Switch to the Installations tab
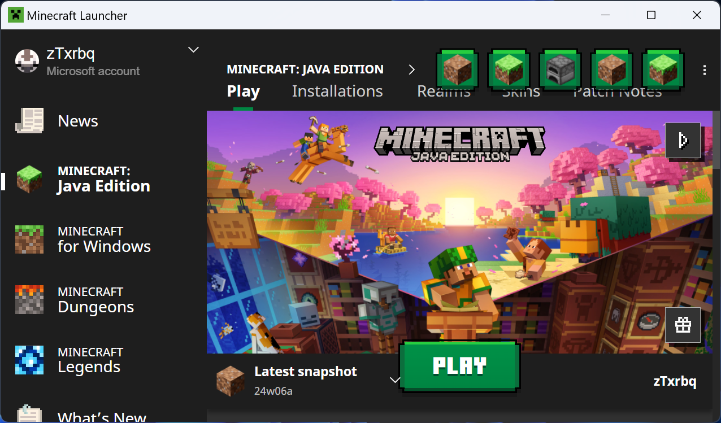This screenshot has width=721, height=423. tap(337, 91)
